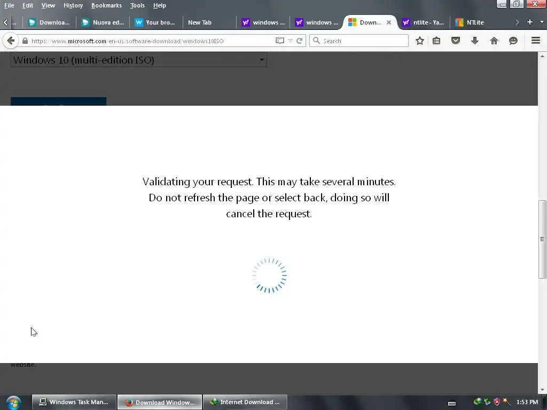Open a new tab with the plus icon
The height and width of the screenshot is (410, 547).
[530, 22]
